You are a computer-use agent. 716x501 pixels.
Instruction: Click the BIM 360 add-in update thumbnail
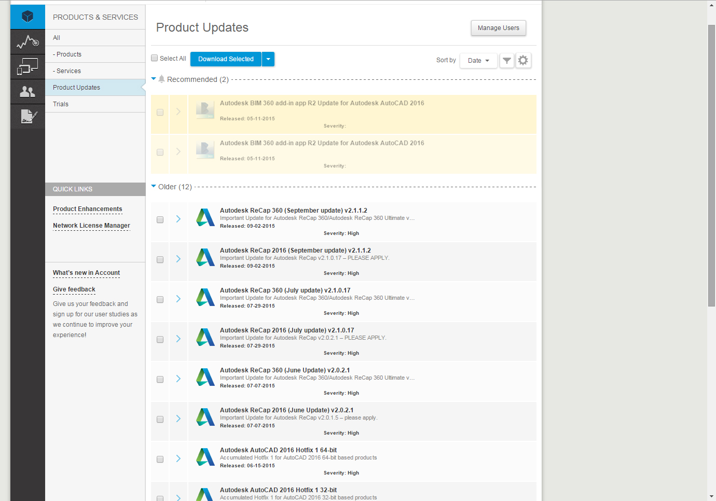tap(205, 109)
